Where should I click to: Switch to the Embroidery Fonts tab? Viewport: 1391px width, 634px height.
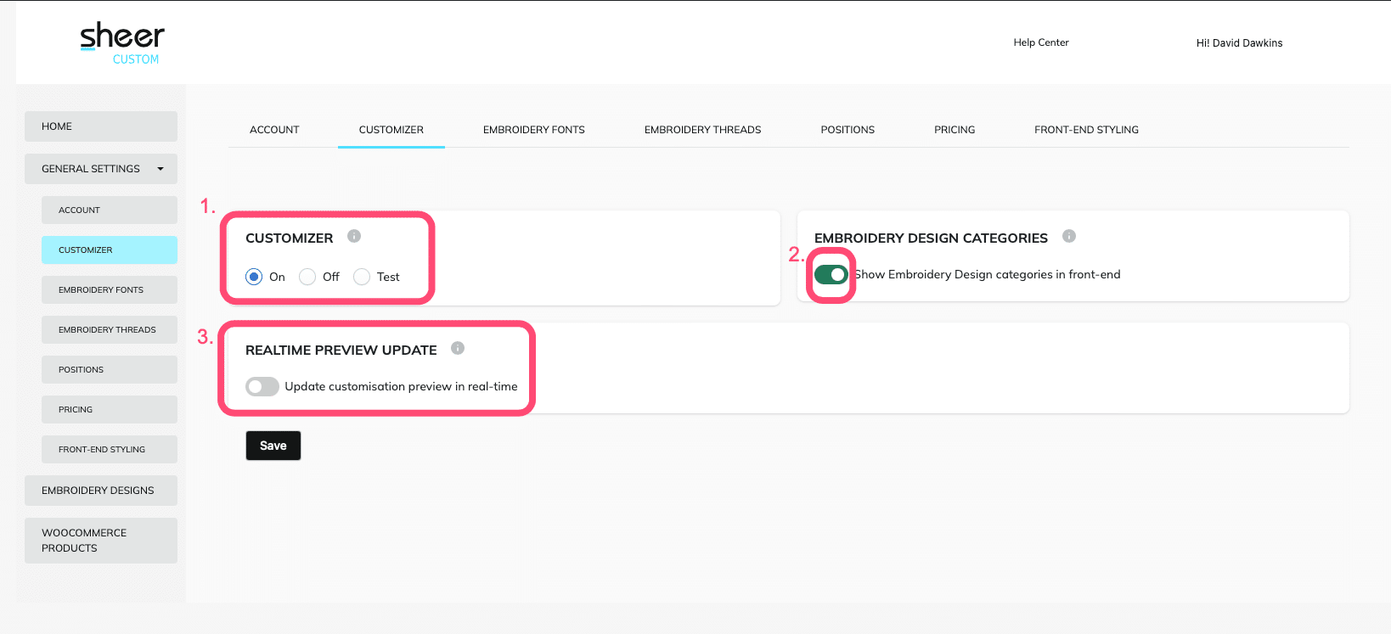pyautogui.click(x=533, y=130)
